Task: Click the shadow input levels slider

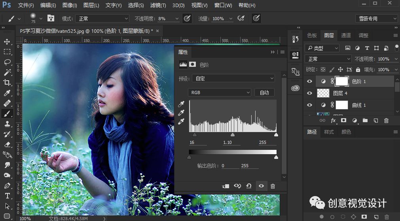Action: [195, 134]
